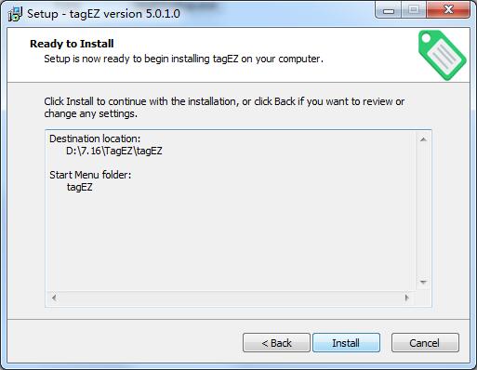Click the Destination location label
Image resolution: width=477 pixels, height=370 pixels.
click(95, 139)
